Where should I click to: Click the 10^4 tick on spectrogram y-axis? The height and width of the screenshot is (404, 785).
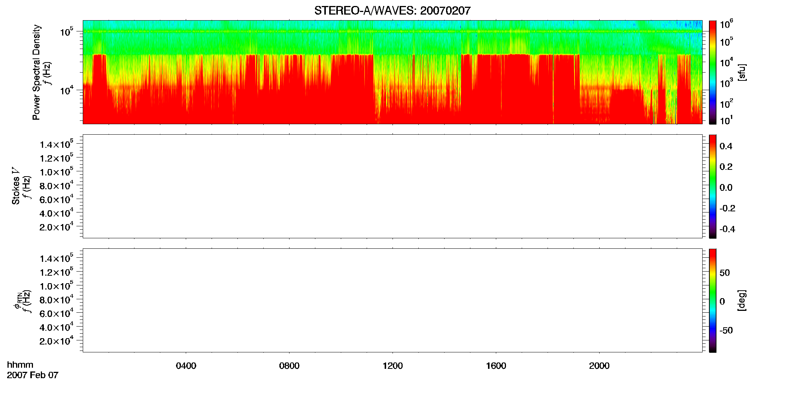coord(67,90)
